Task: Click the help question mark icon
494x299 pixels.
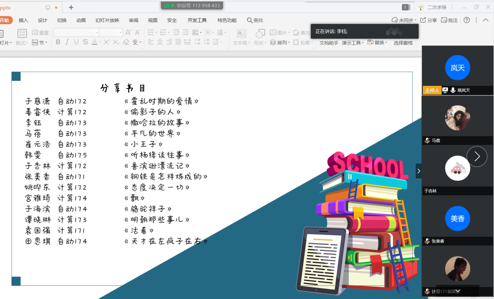Action: (467, 20)
